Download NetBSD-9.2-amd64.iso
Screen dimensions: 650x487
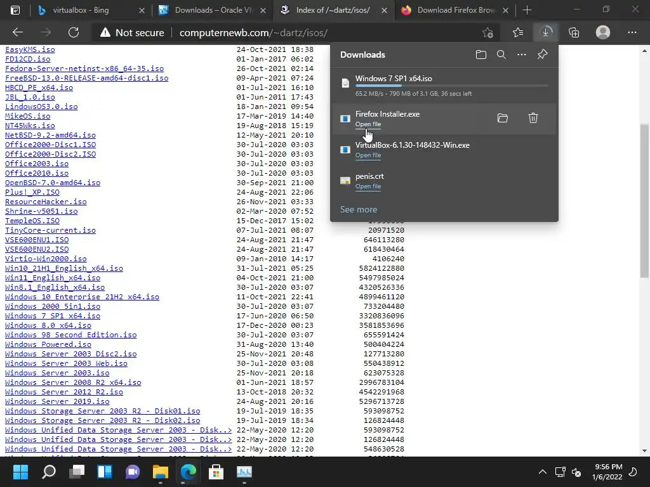tap(50, 136)
